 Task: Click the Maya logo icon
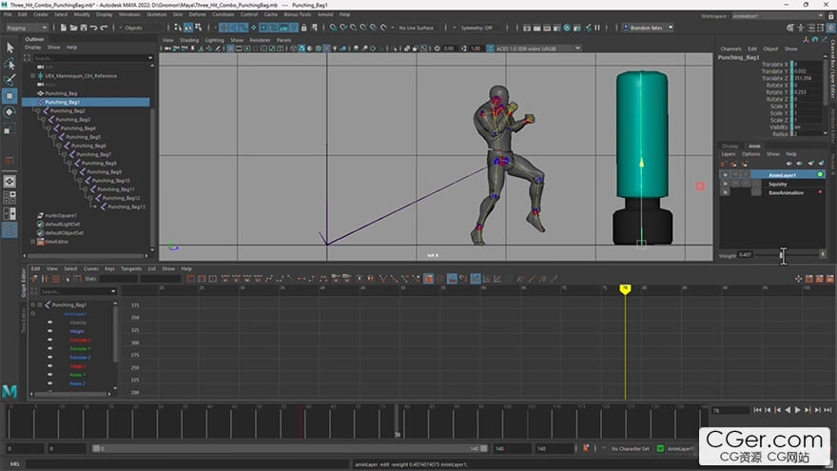point(10,391)
